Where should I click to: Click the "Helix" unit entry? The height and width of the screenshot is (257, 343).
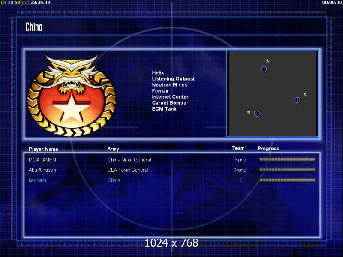(x=158, y=72)
